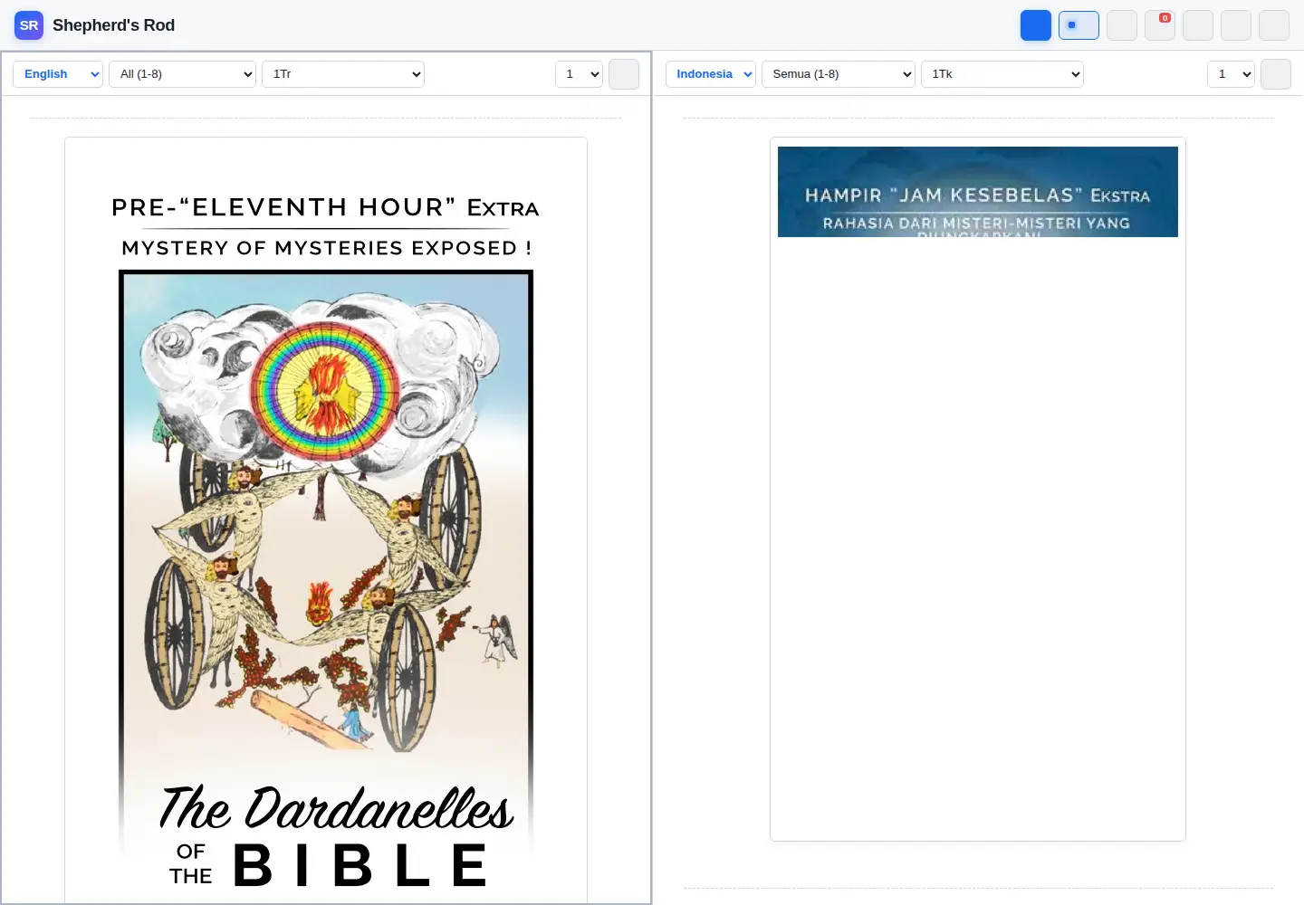The image size is (1304, 905).
Task: Open the left pane page number dropdown
Action: pos(579,74)
